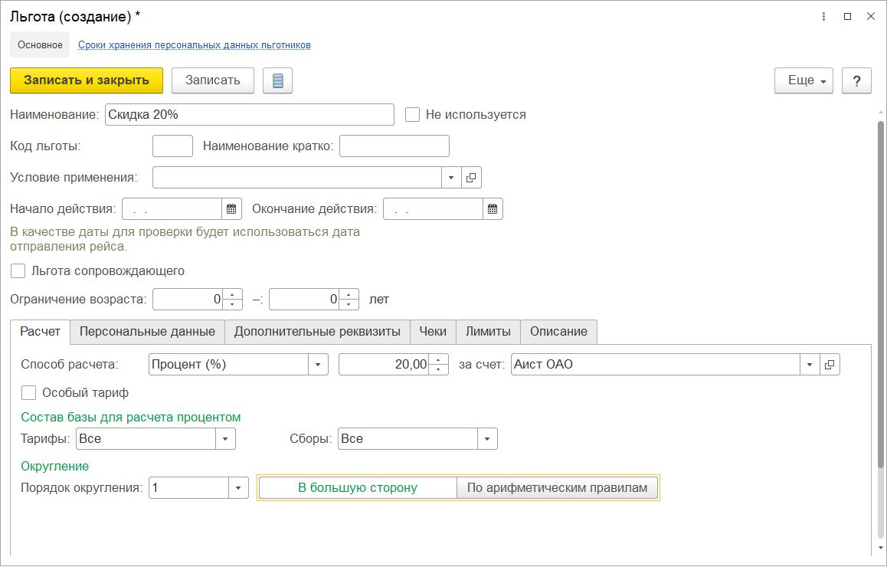Click the Условие применения input field
887x567 pixels.
(297, 177)
